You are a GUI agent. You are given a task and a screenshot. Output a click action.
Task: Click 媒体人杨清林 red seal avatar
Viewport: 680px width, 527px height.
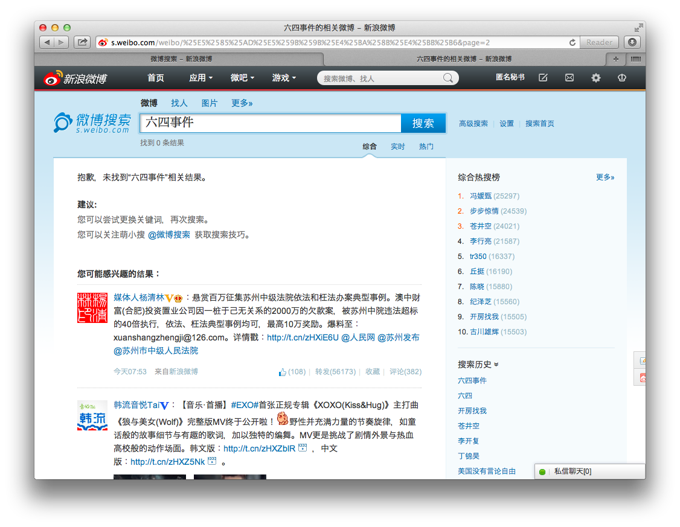(92, 308)
